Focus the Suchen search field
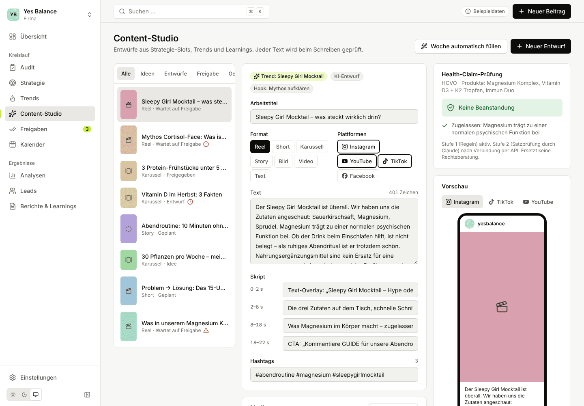The height and width of the screenshot is (406, 584). pos(191,11)
